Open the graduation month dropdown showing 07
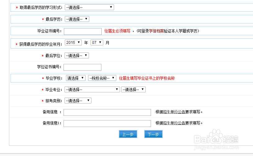 coord(97,43)
